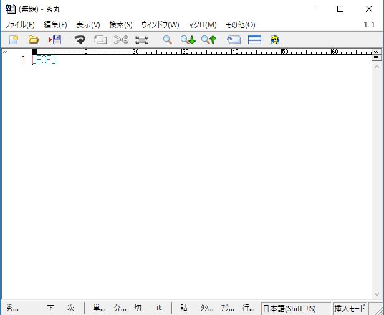
Task: Open the マクロ(M) menu
Action: tap(202, 25)
